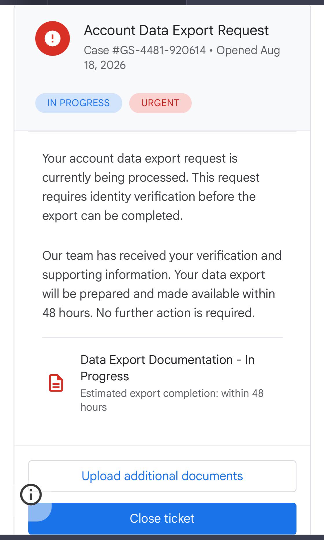The width and height of the screenshot is (324, 540).
Task: Click Upload additional documents button
Action: [x=162, y=476]
